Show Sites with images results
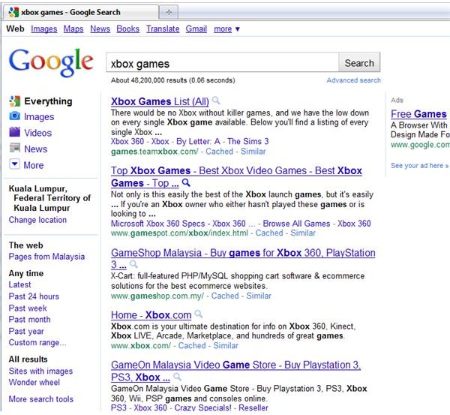Screen dimensions: 450x415 (x=40, y=371)
